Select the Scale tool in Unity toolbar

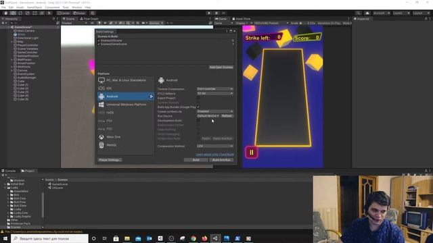pyautogui.click(x=27, y=13)
